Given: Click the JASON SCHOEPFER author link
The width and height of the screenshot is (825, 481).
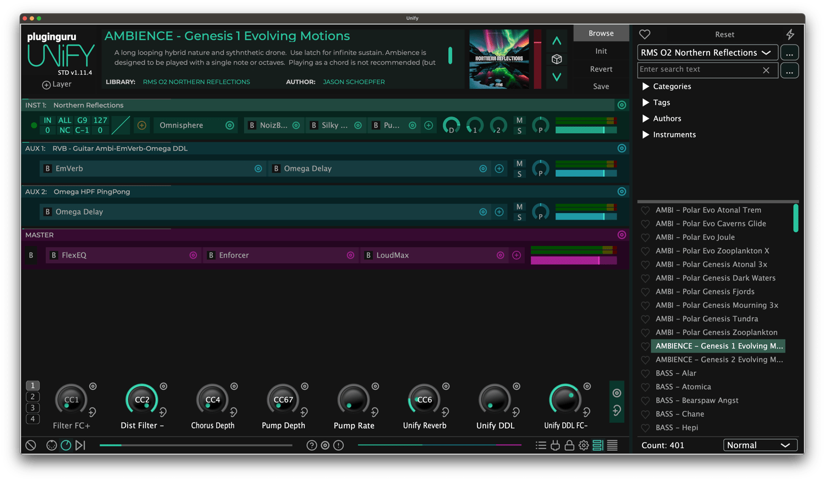Looking at the screenshot, I should click(354, 82).
